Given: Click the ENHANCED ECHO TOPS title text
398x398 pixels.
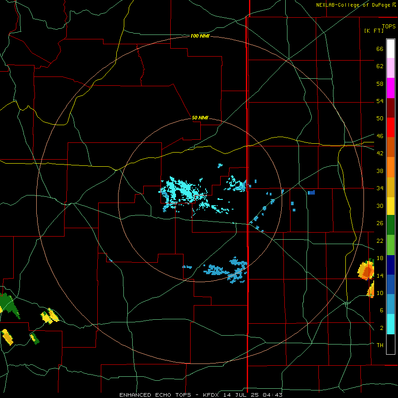Looking at the screenshot, I should (155, 395).
